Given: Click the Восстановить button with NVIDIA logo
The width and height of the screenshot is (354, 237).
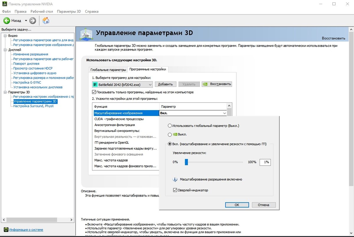Looking at the screenshot, I should point(217,84).
